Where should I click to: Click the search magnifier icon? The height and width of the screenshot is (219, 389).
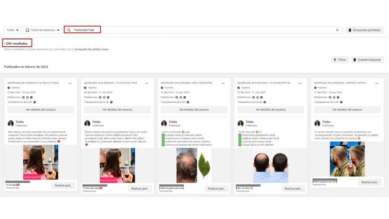click(69, 30)
